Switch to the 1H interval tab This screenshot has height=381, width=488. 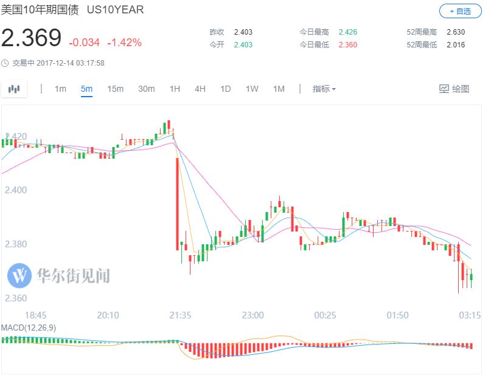[175, 89]
